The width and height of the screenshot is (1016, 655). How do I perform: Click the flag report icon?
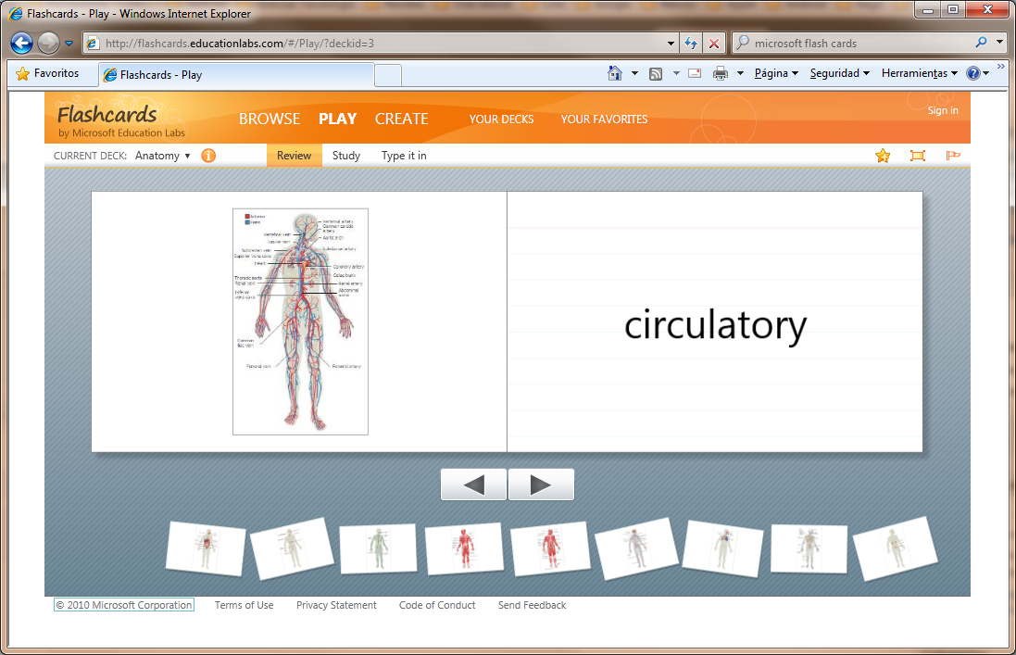(x=952, y=156)
